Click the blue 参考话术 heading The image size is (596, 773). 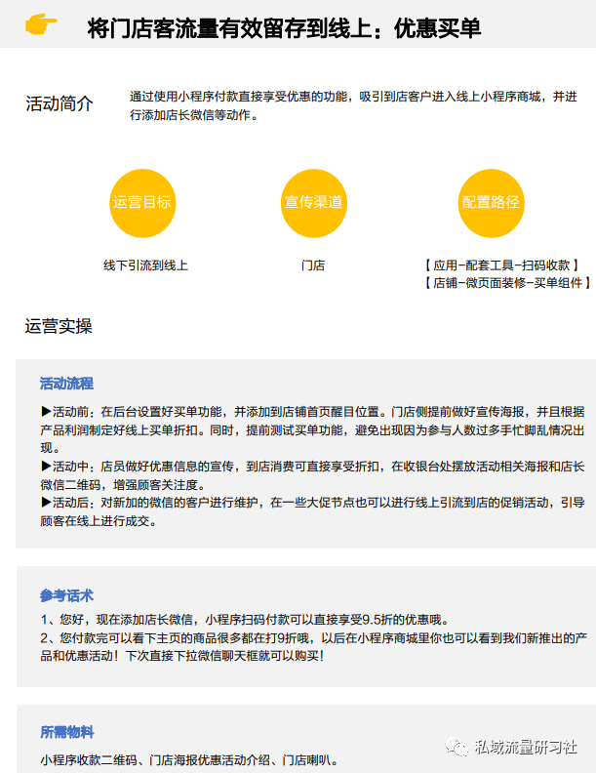pyautogui.click(x=66, y=595)
